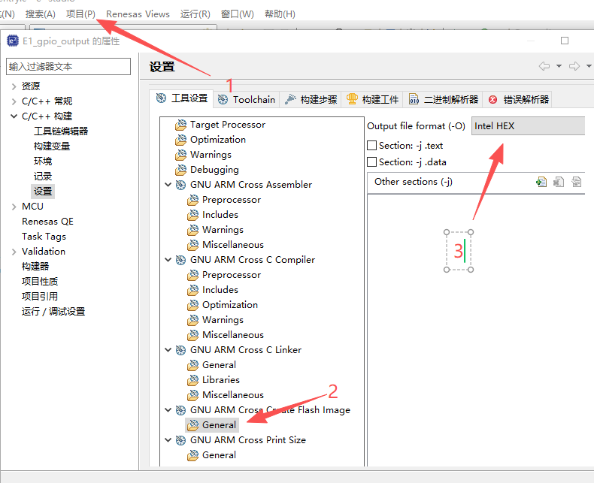Click the top-level Warnings folder icon
594x483 pixels.
(x=181, y=155)
